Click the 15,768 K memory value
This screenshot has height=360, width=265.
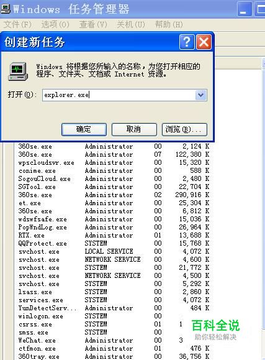[x=194, y=243]
